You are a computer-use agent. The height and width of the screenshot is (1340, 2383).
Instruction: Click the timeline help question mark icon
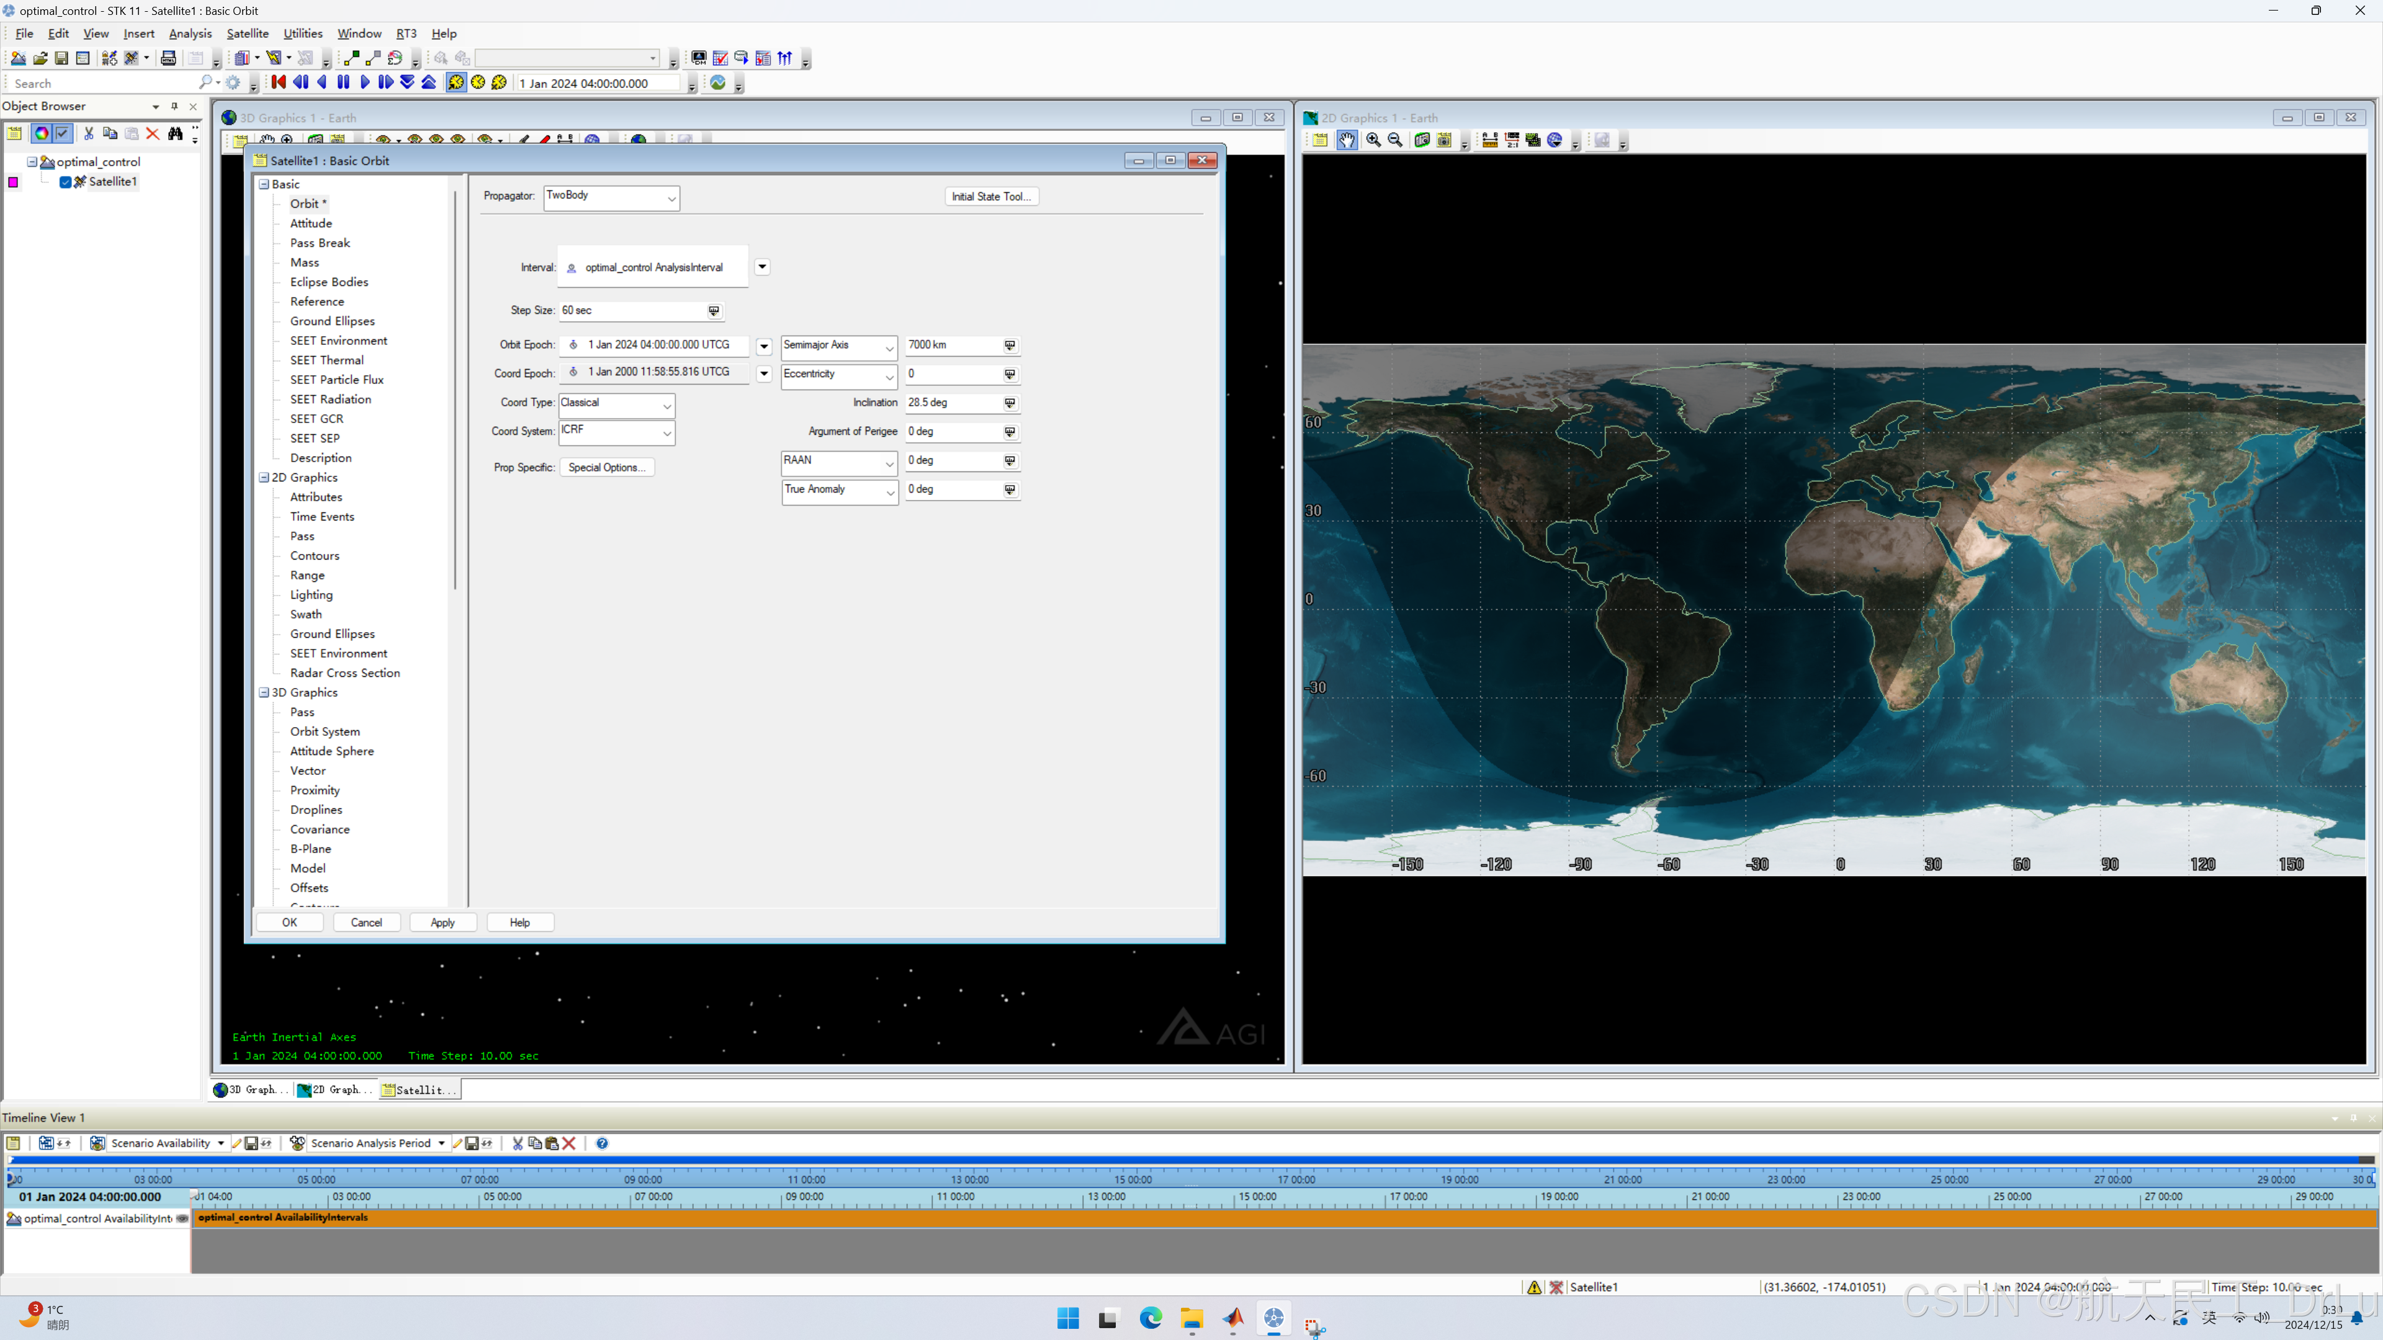click(x=602, y=1143)
